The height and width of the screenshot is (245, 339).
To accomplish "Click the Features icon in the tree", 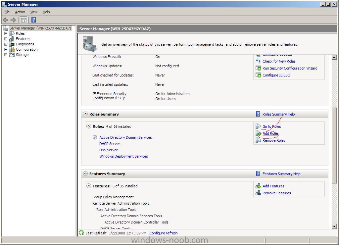I will 12,39.
